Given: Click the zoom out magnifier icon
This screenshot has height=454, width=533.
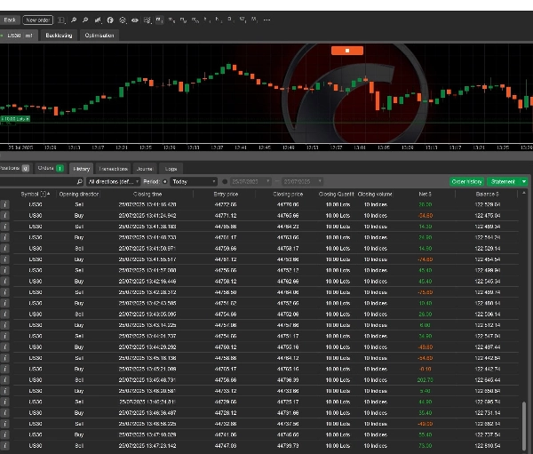Looking at the screenshot, I should 85,19.
